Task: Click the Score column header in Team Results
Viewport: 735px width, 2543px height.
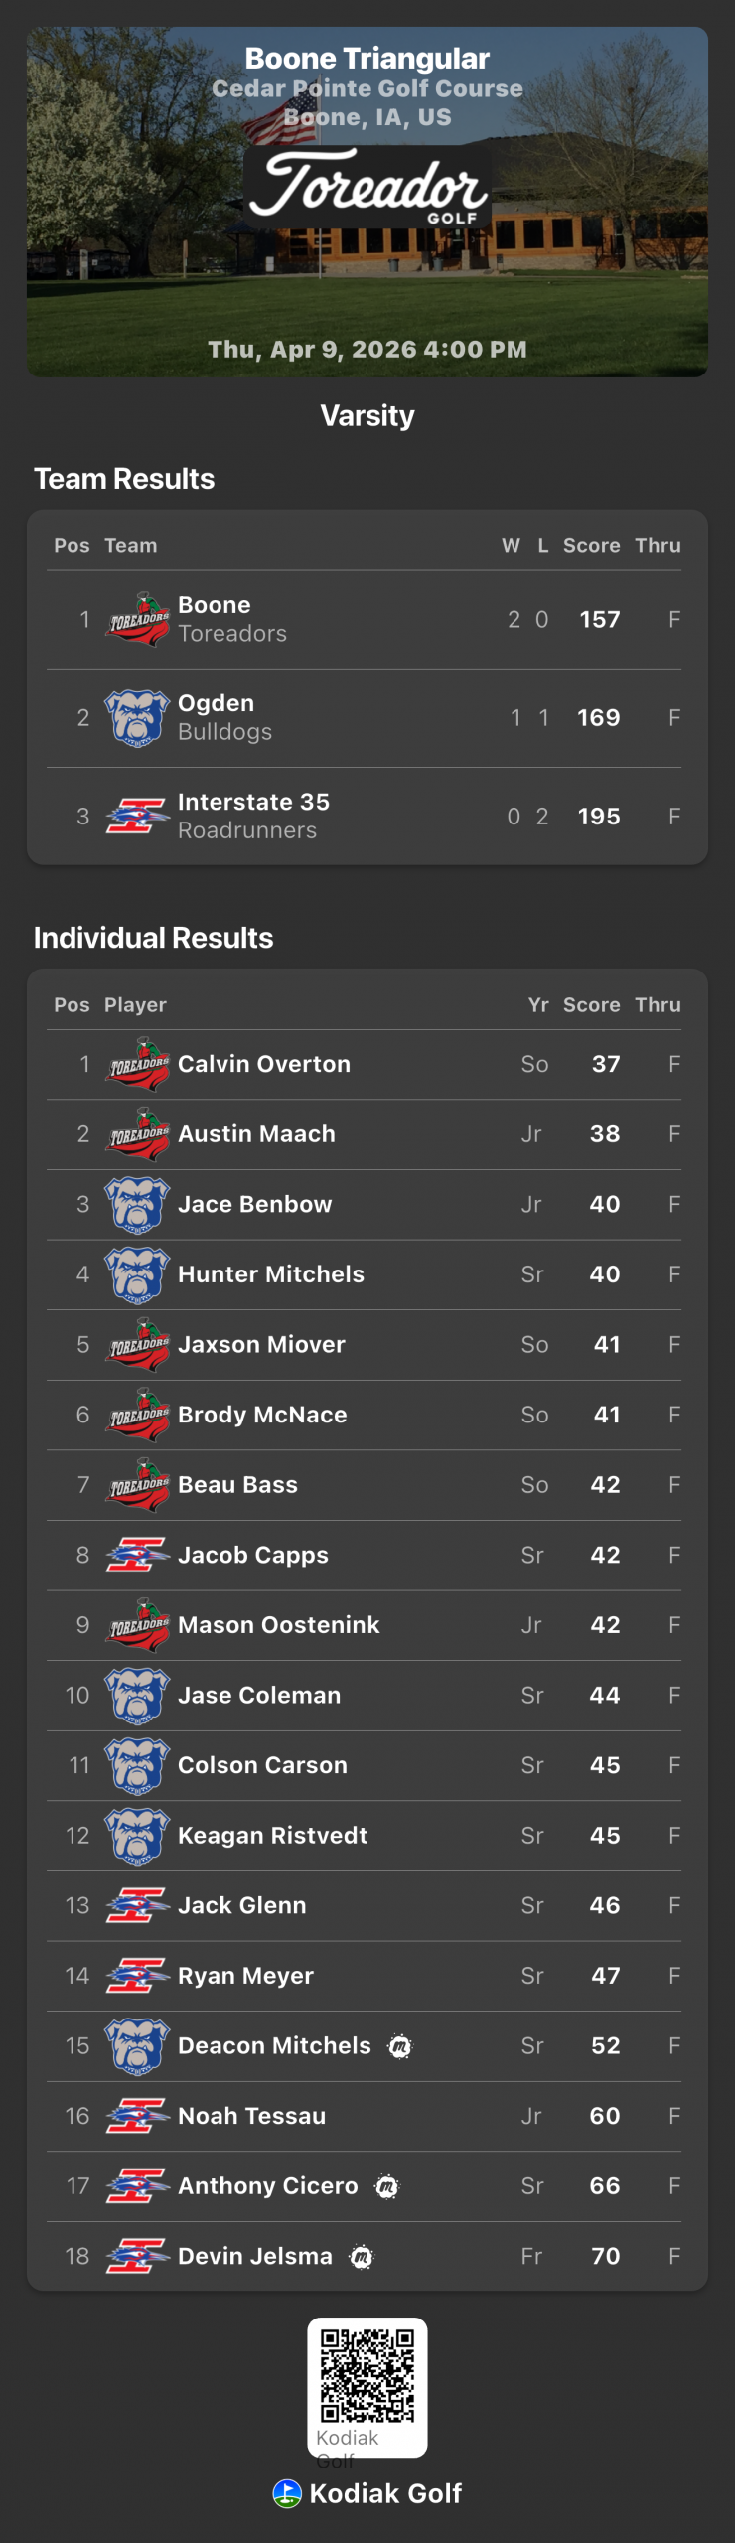Action: tap(591, 545)
